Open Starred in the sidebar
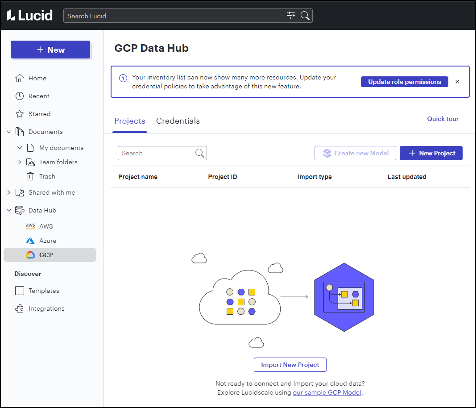This screenshot has height=408, width=476. pyautogui.click(x=39, y=114)
